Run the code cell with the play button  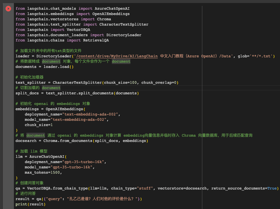coord(8,9)
